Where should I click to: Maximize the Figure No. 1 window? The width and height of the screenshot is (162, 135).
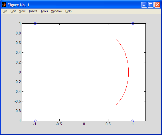tap(151, 5)
